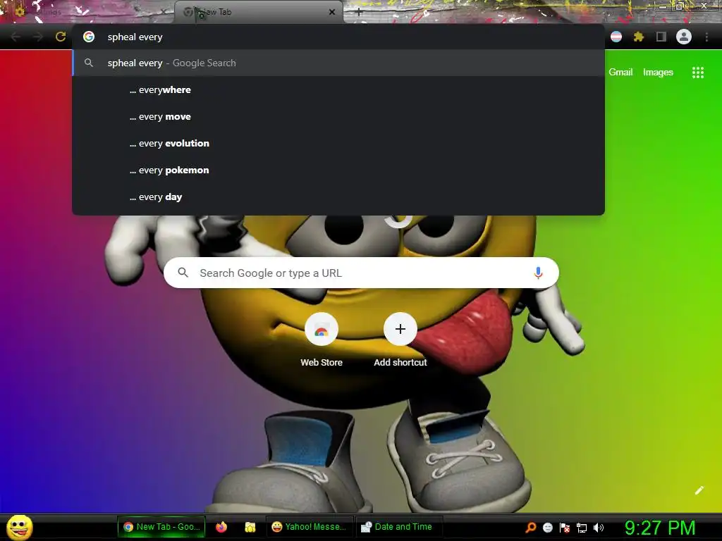Image resolution: width=722 pixels, height=541 pixels.
Task: Select 'spheal every - Google Search' suggestion
Action: pyautogui.click(x=338, y=63)
